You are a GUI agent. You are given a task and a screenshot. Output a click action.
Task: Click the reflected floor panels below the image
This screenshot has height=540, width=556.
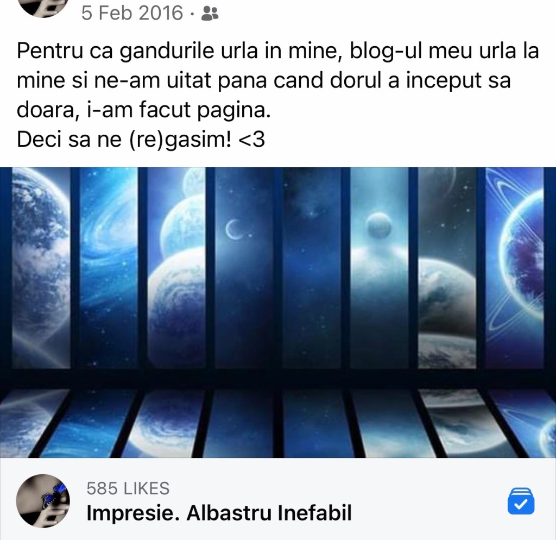coord(278,422)
